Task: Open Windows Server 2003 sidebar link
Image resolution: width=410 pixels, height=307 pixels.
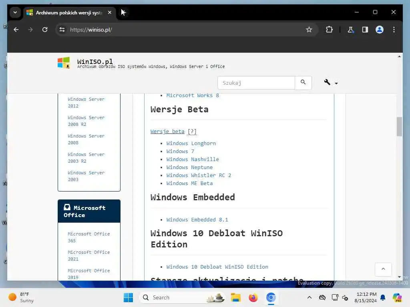Action: [86, 176]
